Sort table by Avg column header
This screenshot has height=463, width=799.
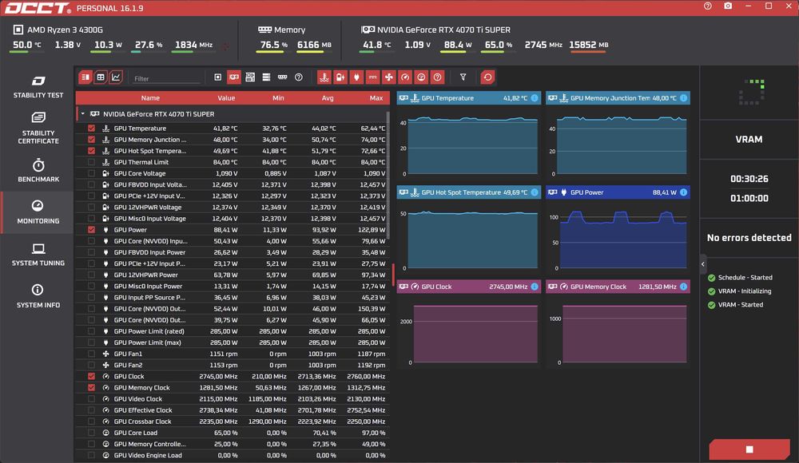pyautogui.click(x=328, y=98)
